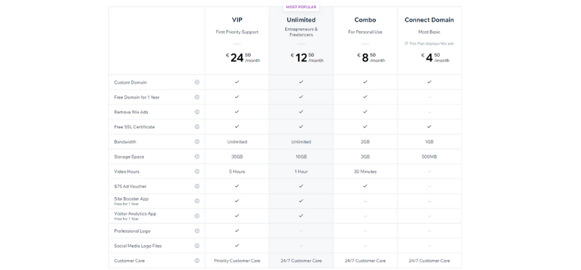Open info icon for Storage Space
581x270 pixels.
pyautogui.click(x=197, y=157)
